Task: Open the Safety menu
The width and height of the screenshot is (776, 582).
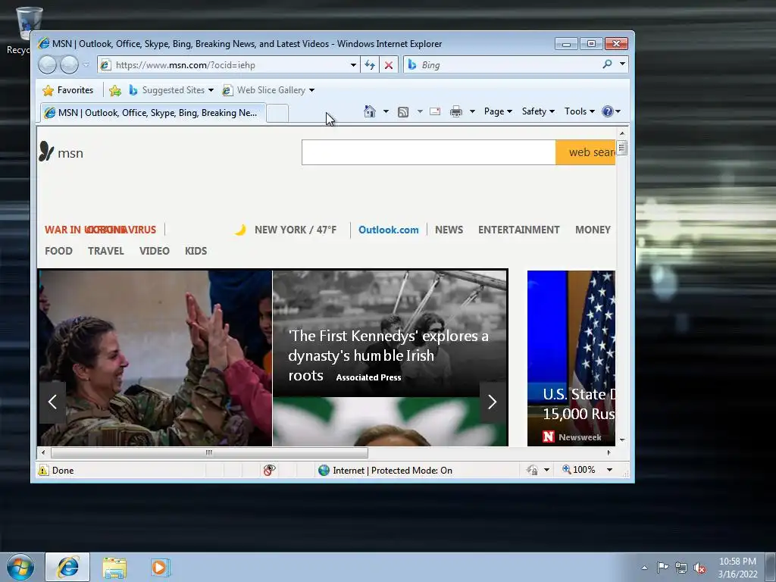Action: [538, 111]
